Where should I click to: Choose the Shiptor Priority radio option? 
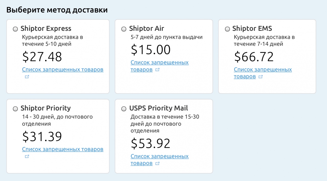15,109
